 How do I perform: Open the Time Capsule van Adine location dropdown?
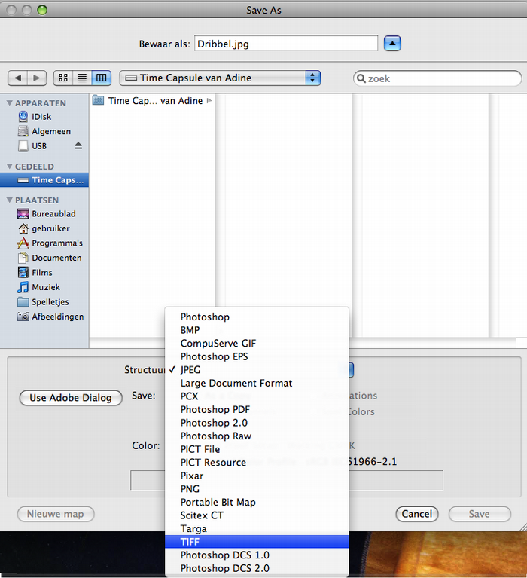click(221, 78)
